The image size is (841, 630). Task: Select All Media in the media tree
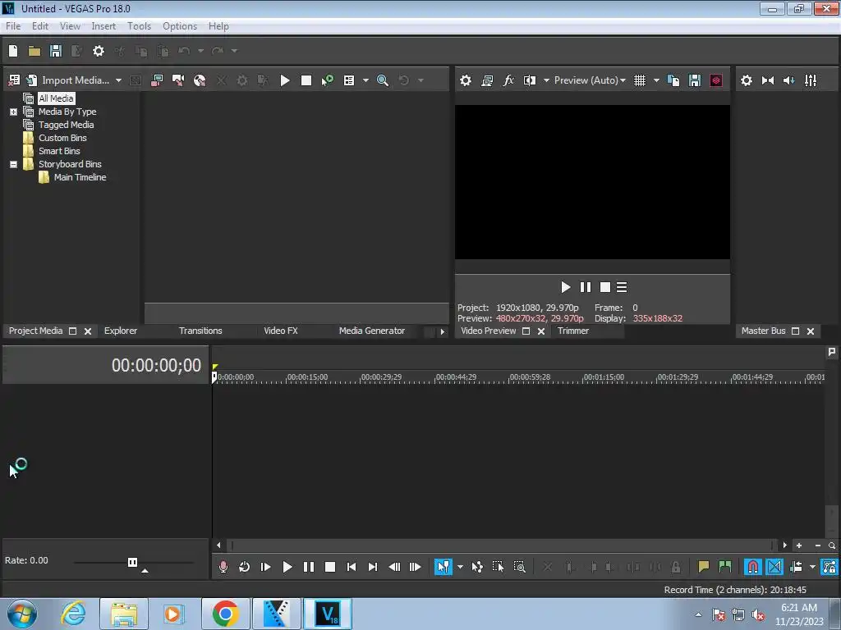[x=56, y=98]
